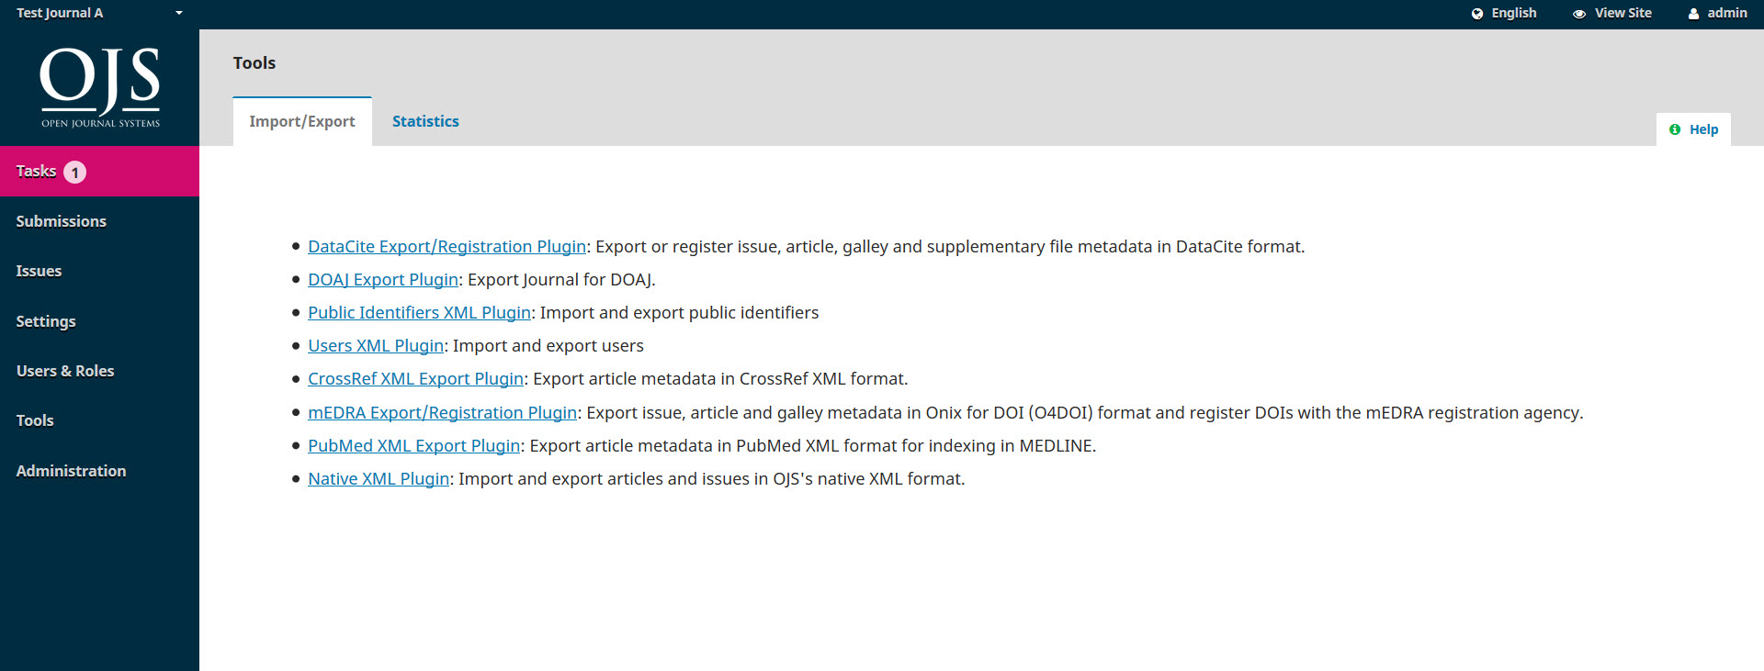1764x671 pixels.
Task: Click 'Export article metadata in CrossRef XML format.'
Action: click(720, 378)
